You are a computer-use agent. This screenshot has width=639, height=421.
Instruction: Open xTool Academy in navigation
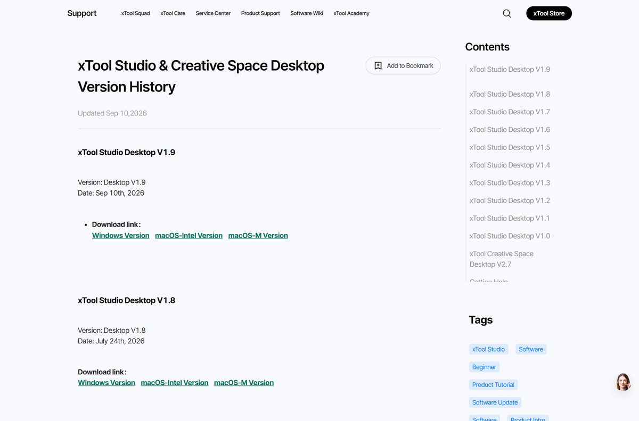(x=351, y=13)
